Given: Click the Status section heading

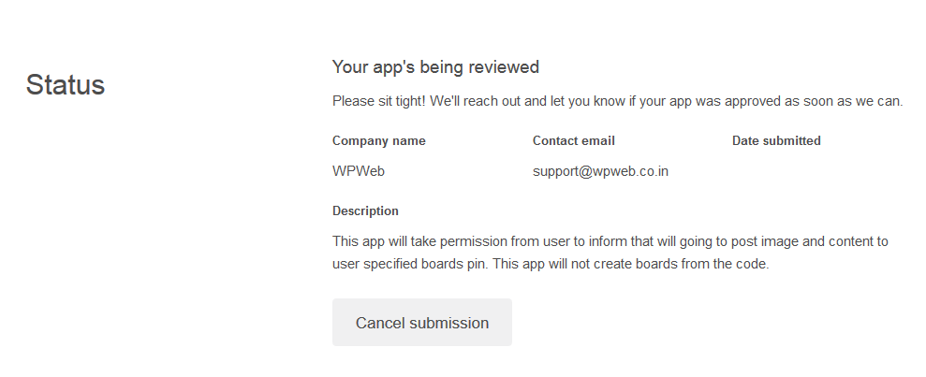Looking at the screenshot, I should [x=66, y=85].
